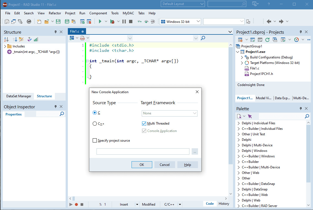Click alphabetical sort icon in Structure panel
The width and height of the screenshot is (313, 210).
(x=7, y=39)
